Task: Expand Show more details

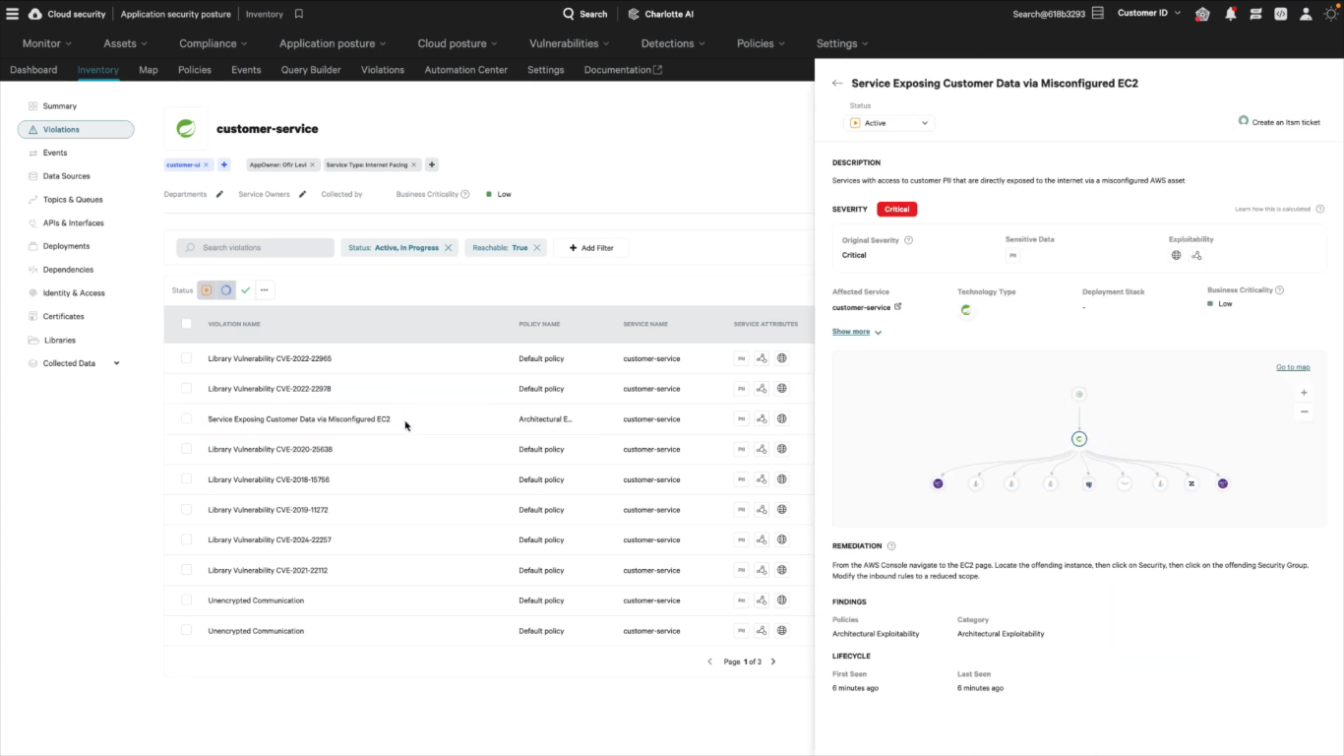Action: point(857,332)
